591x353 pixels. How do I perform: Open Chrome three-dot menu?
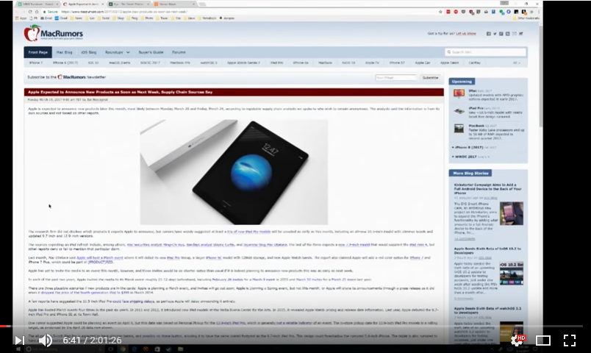[539, 12]
